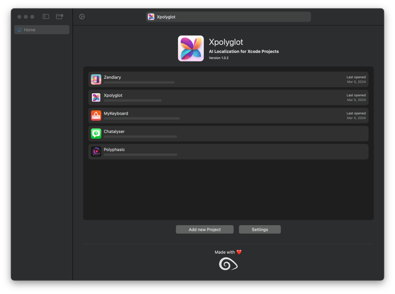Click the large Xpolyglot app logo
This screenshot has width=395, height=294.
tap(191, 48)
